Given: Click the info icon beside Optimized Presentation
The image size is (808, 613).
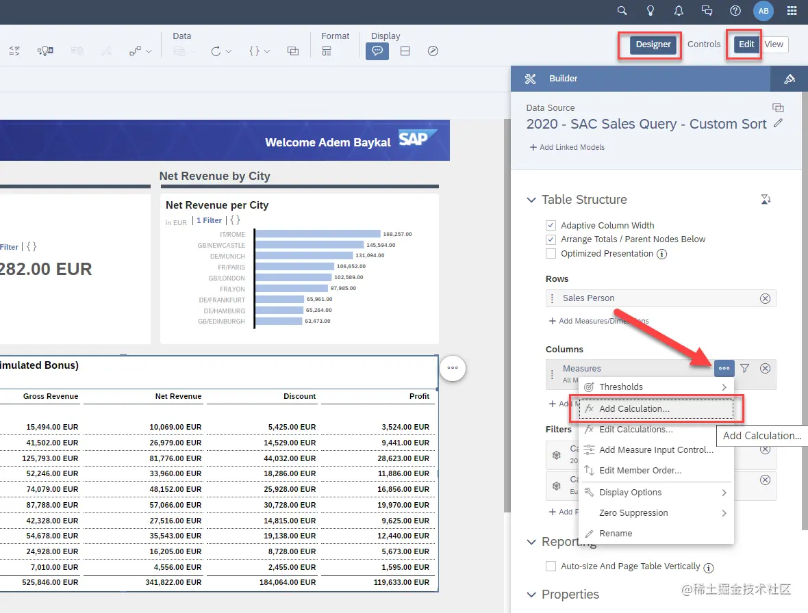Looking at the screenshot, I should [661, 255].
